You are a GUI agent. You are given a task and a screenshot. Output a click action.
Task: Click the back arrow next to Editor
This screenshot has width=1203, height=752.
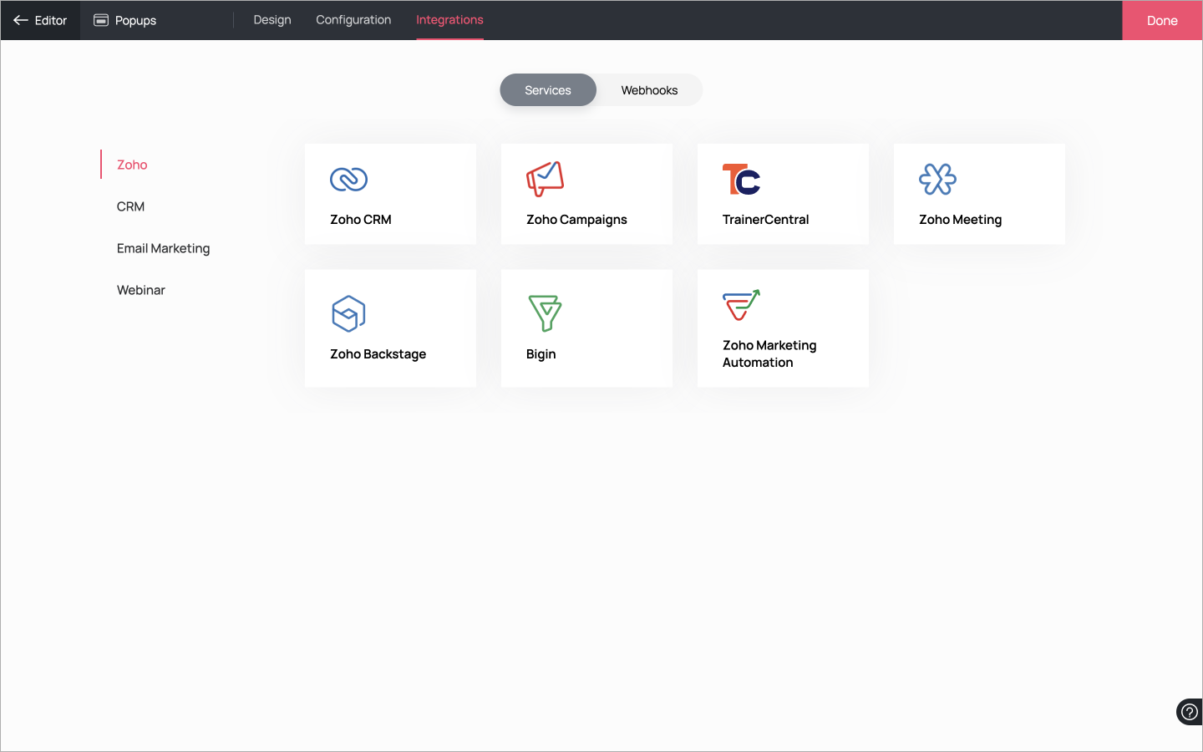pyautogui.click(x=21, y=20)
